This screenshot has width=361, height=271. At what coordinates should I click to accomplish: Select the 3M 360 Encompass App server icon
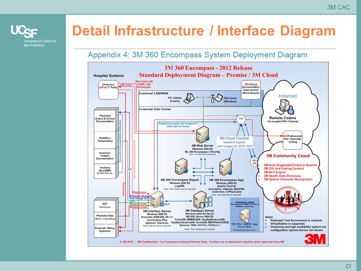click(x=225, y=167)
